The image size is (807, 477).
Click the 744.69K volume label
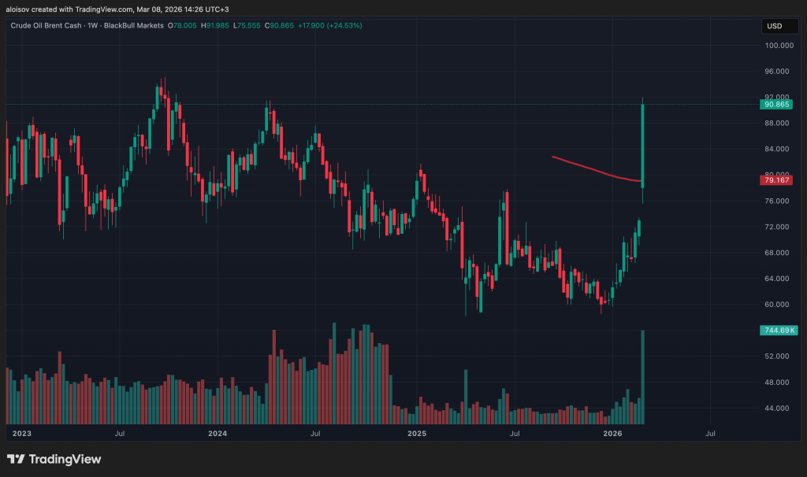(774, 330)
